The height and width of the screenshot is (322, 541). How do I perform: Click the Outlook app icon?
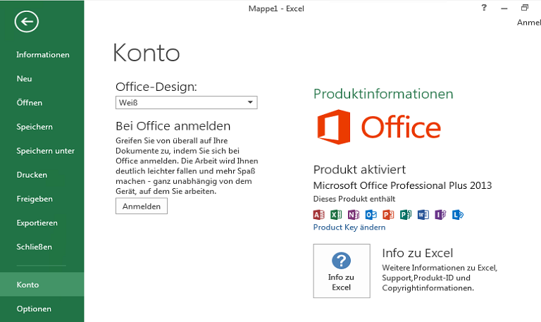(x=371, y=215)
